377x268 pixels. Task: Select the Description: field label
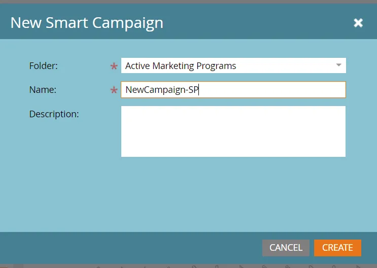click(x=54, y=114)
